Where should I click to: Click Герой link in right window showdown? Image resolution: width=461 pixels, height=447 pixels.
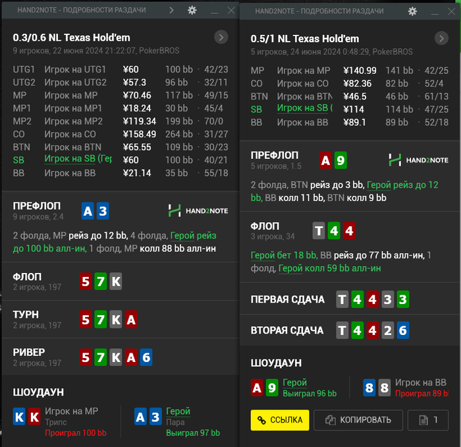(x=294, y=382)
